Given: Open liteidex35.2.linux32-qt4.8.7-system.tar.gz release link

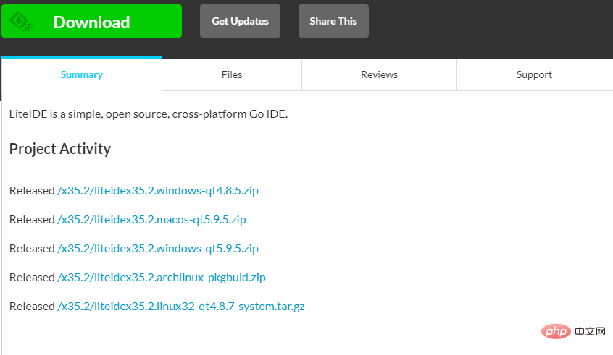Looking at the screenshot, I should [x=181, y=307].
